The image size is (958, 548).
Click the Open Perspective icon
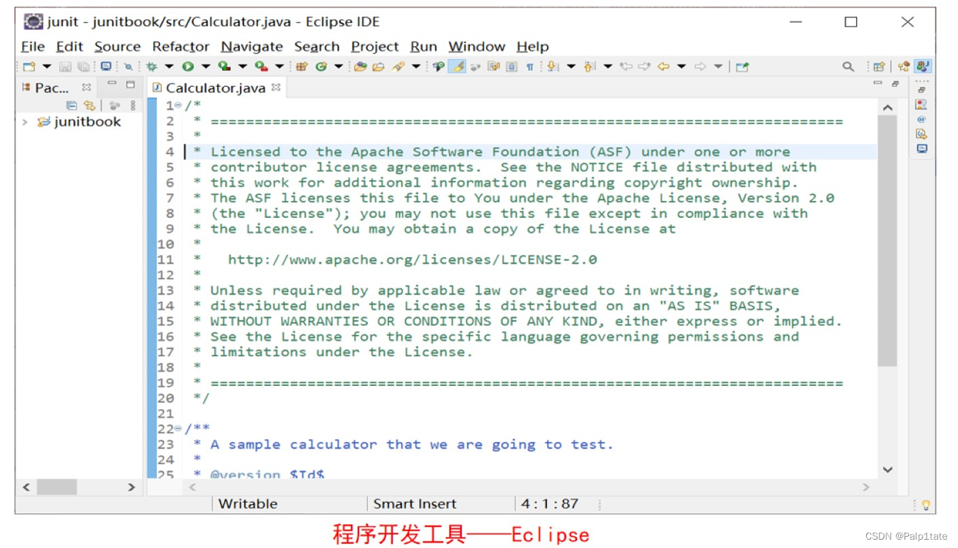879,67
